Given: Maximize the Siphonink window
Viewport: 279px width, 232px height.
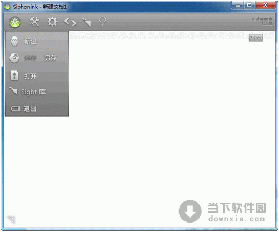Looking at the screenshot, I should pos(250,6).
